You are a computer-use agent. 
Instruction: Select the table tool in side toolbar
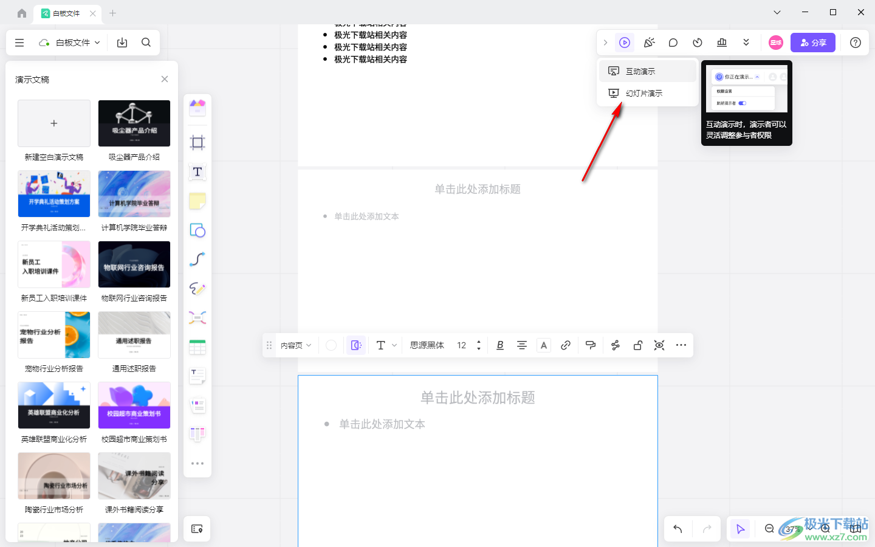coord(197,347)
